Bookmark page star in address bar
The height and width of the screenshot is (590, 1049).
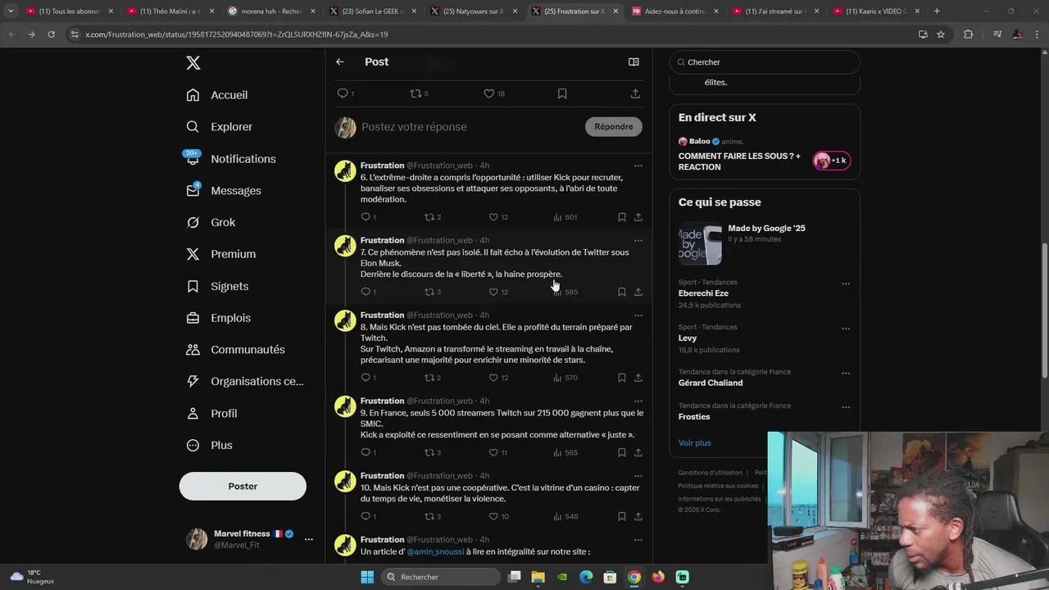click(941, 34)
